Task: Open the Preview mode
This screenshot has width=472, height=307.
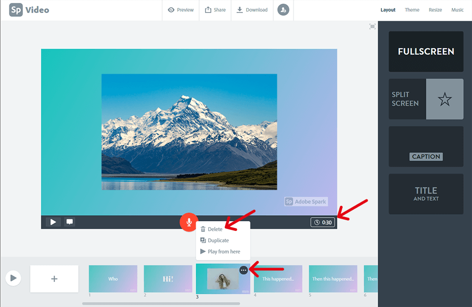Action: [180, 10]
